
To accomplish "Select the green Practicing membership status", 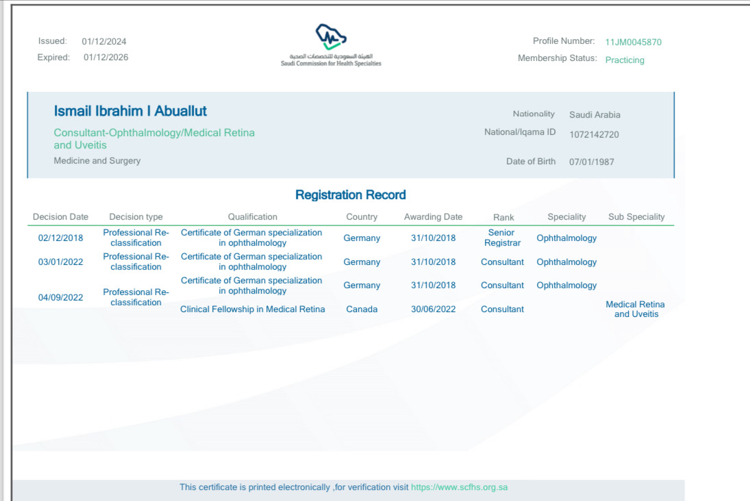I will click(x=625, y=60).
